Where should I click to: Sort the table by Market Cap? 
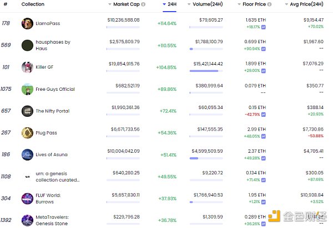point(127,4)
